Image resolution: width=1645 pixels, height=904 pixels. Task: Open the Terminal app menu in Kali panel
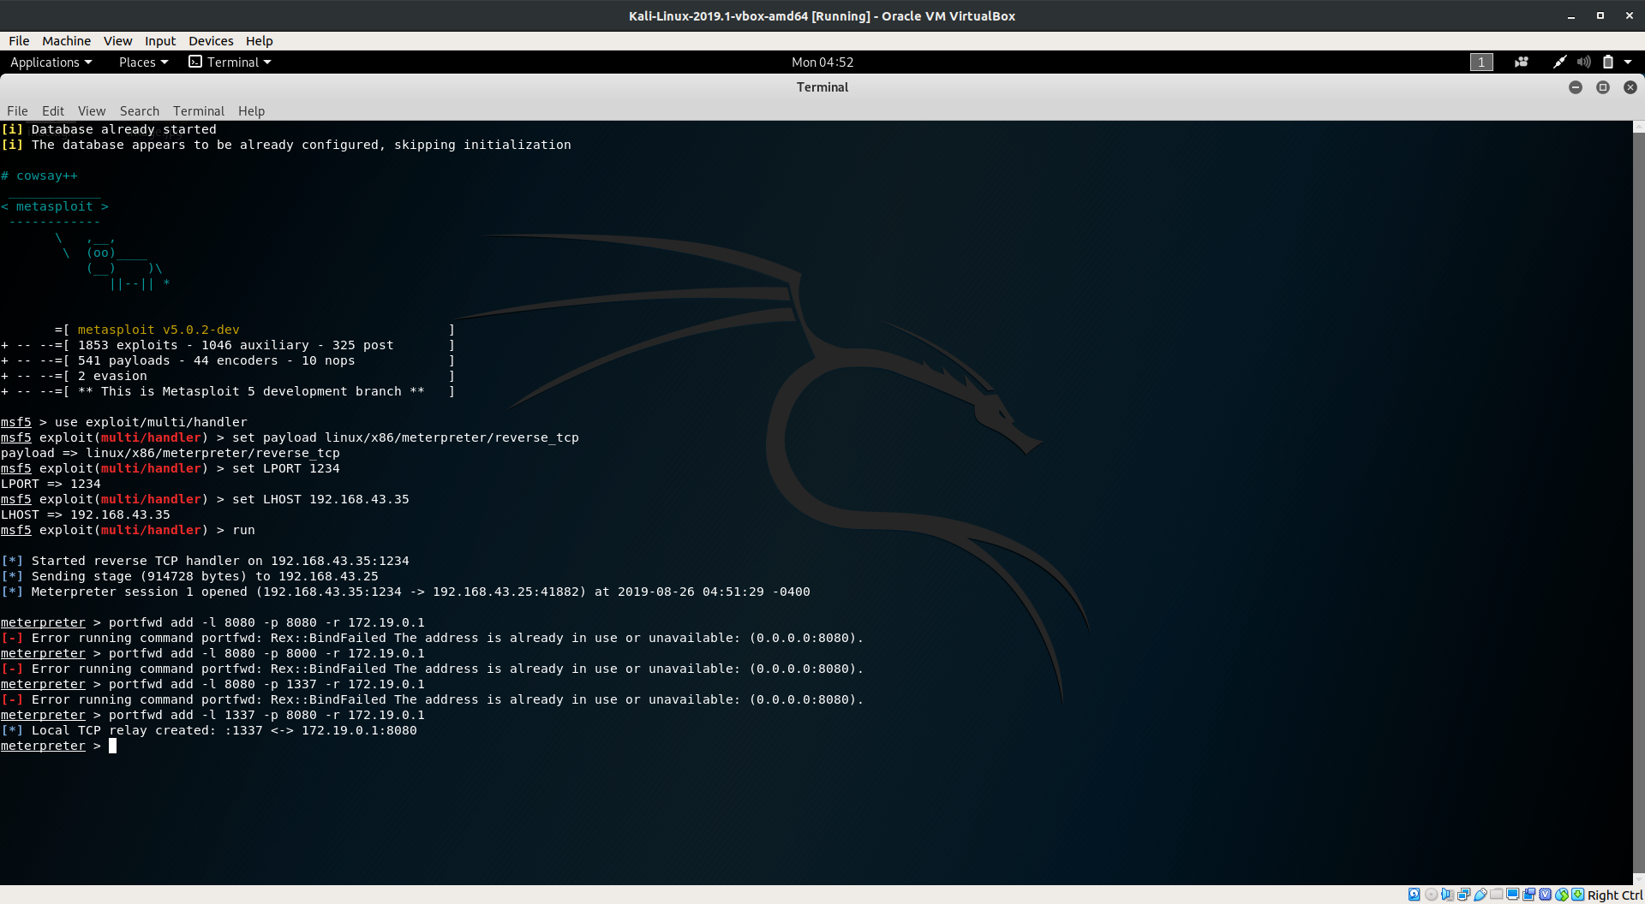[230, 62]
